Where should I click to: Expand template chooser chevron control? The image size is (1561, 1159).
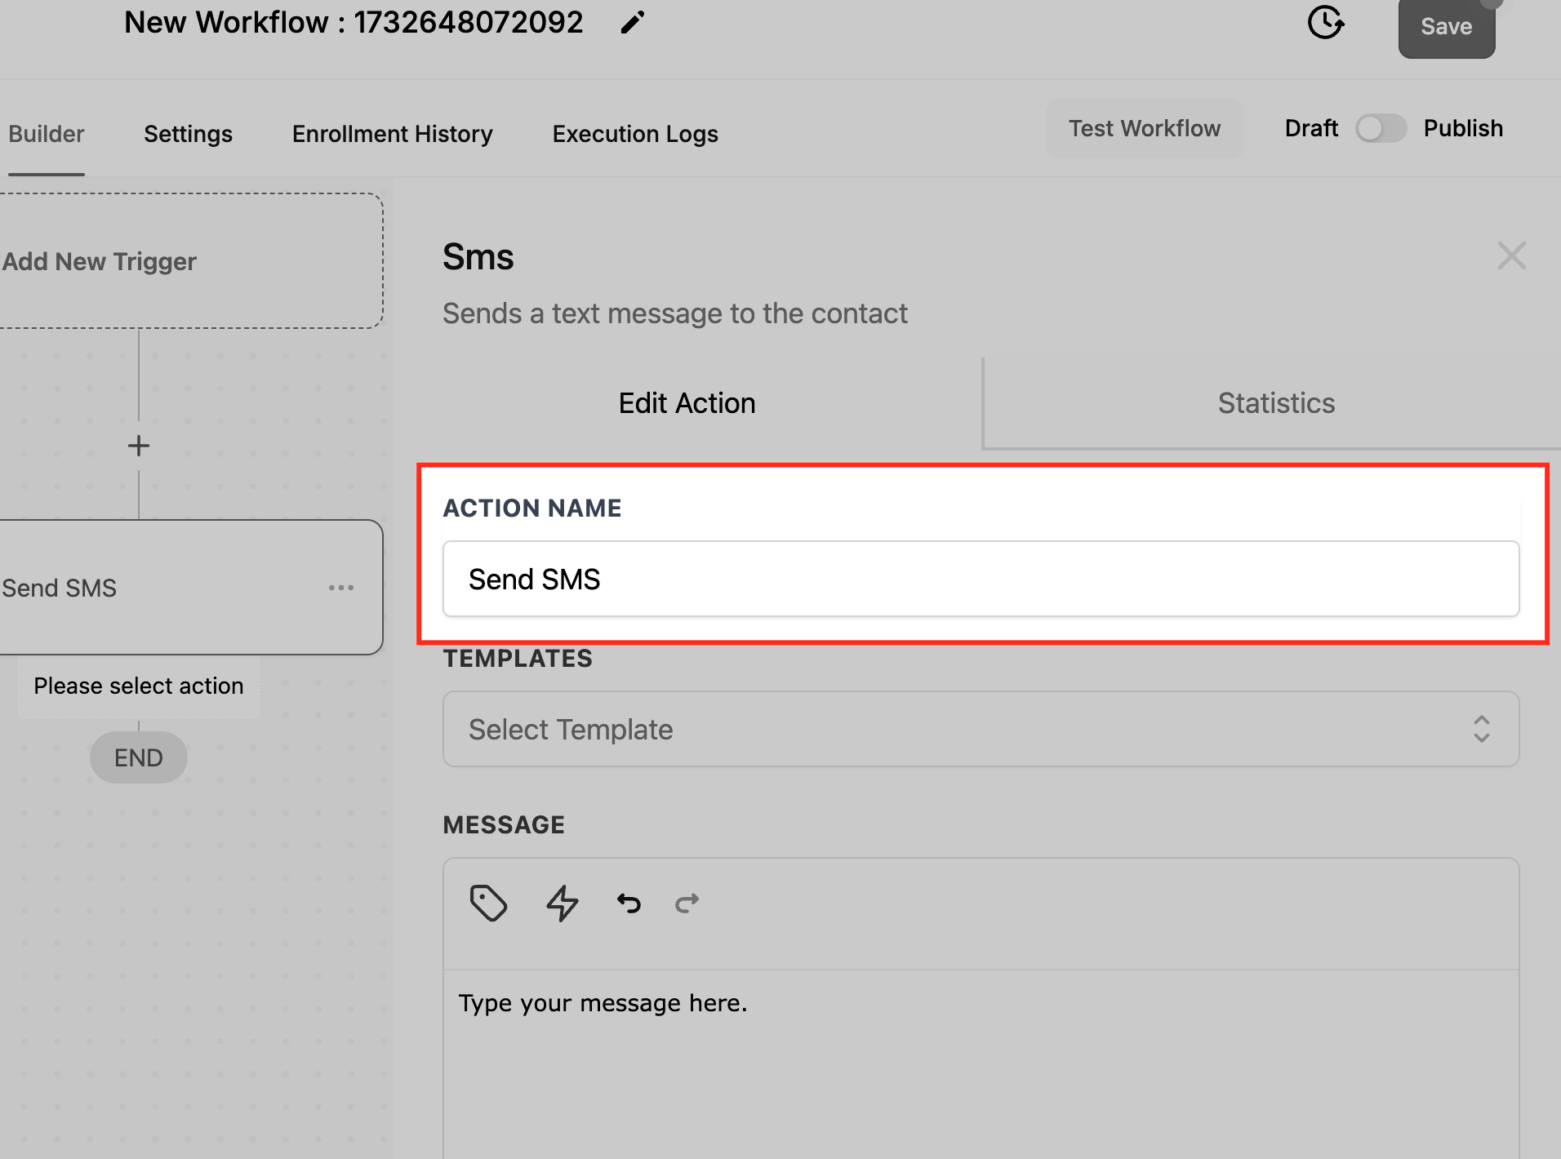click(x=1481, y=729)
